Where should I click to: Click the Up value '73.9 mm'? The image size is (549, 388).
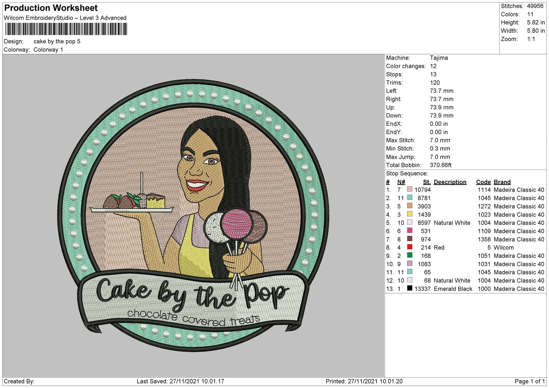pos(441,107)
